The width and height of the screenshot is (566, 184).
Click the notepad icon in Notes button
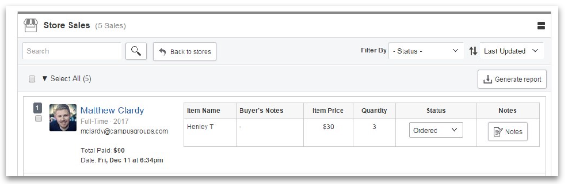(498, 132)
